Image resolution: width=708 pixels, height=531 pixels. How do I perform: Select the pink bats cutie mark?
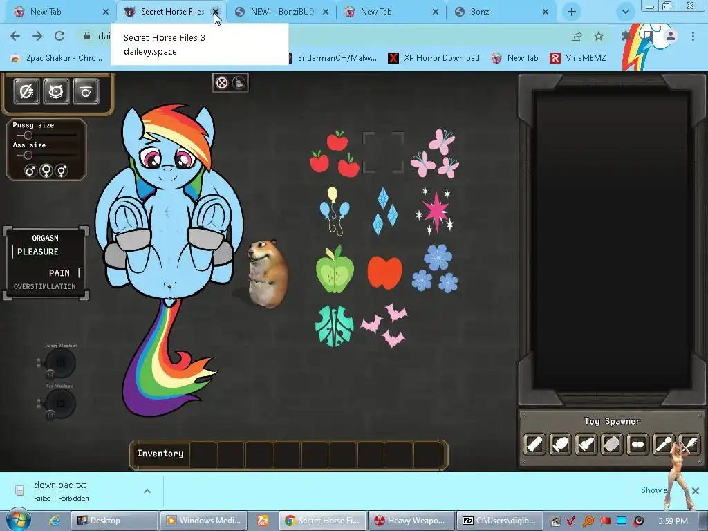tap(384, 326)
